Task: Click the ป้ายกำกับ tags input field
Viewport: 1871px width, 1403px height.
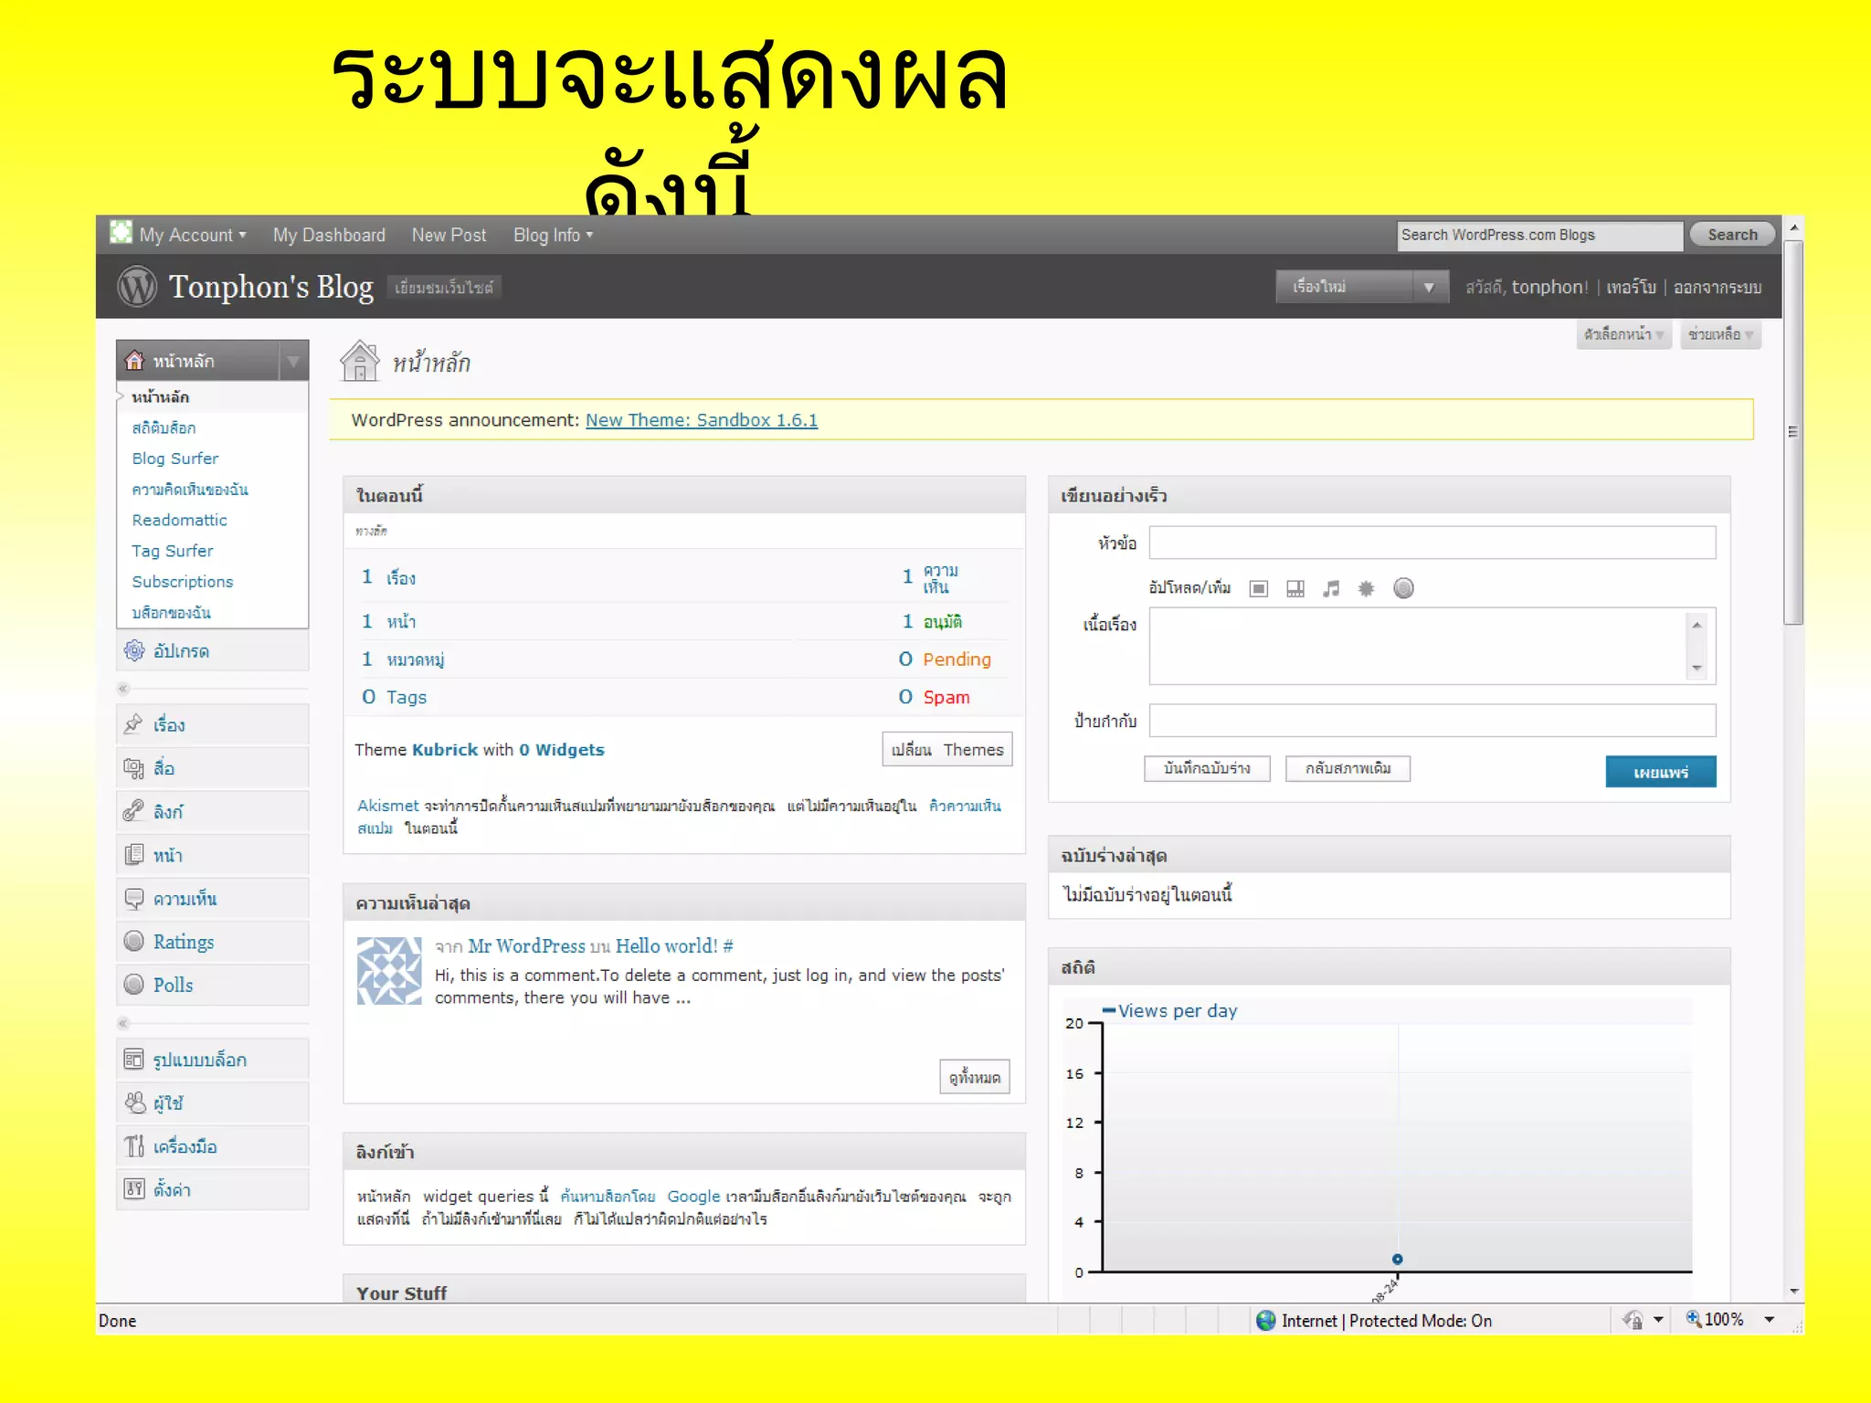Action: 1432,720
